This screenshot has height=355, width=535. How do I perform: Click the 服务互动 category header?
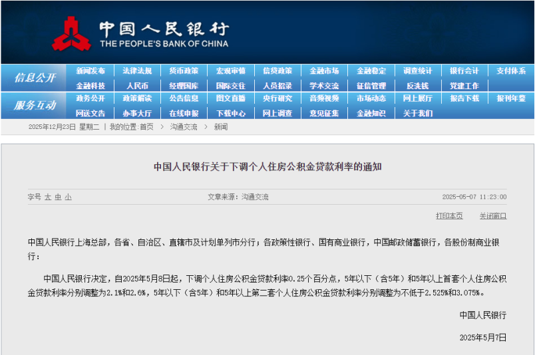(x=35, y=105)
